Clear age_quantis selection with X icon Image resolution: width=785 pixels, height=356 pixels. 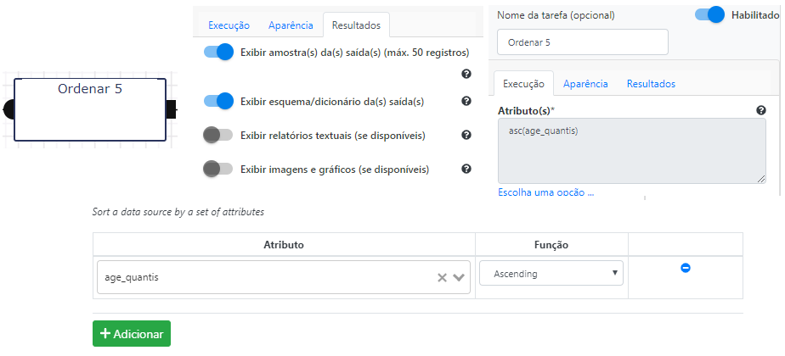pyautogui.click(x=442, y=278)
